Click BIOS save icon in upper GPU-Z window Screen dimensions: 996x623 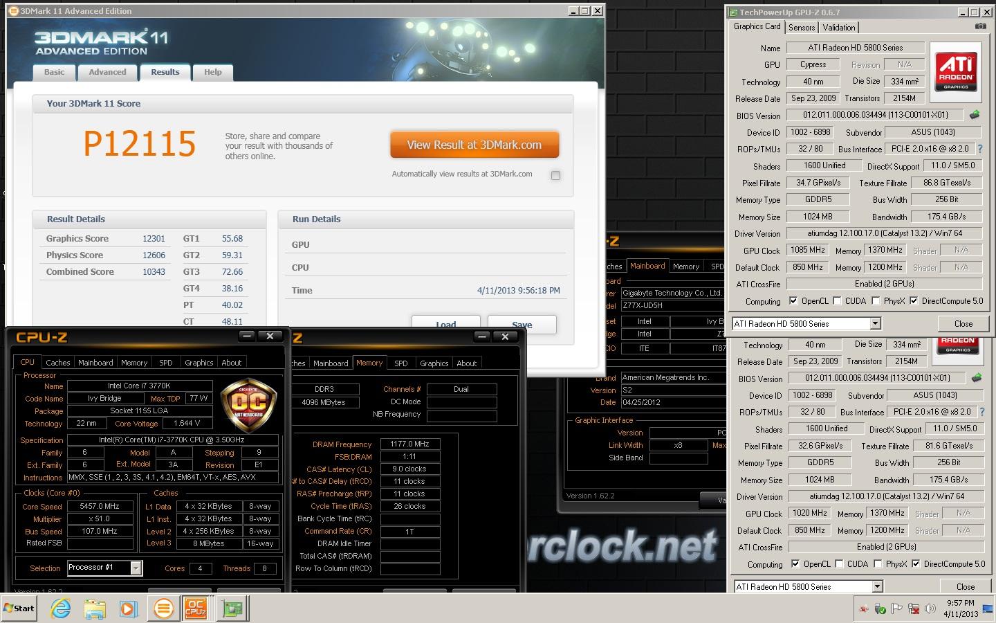[975, 115]
